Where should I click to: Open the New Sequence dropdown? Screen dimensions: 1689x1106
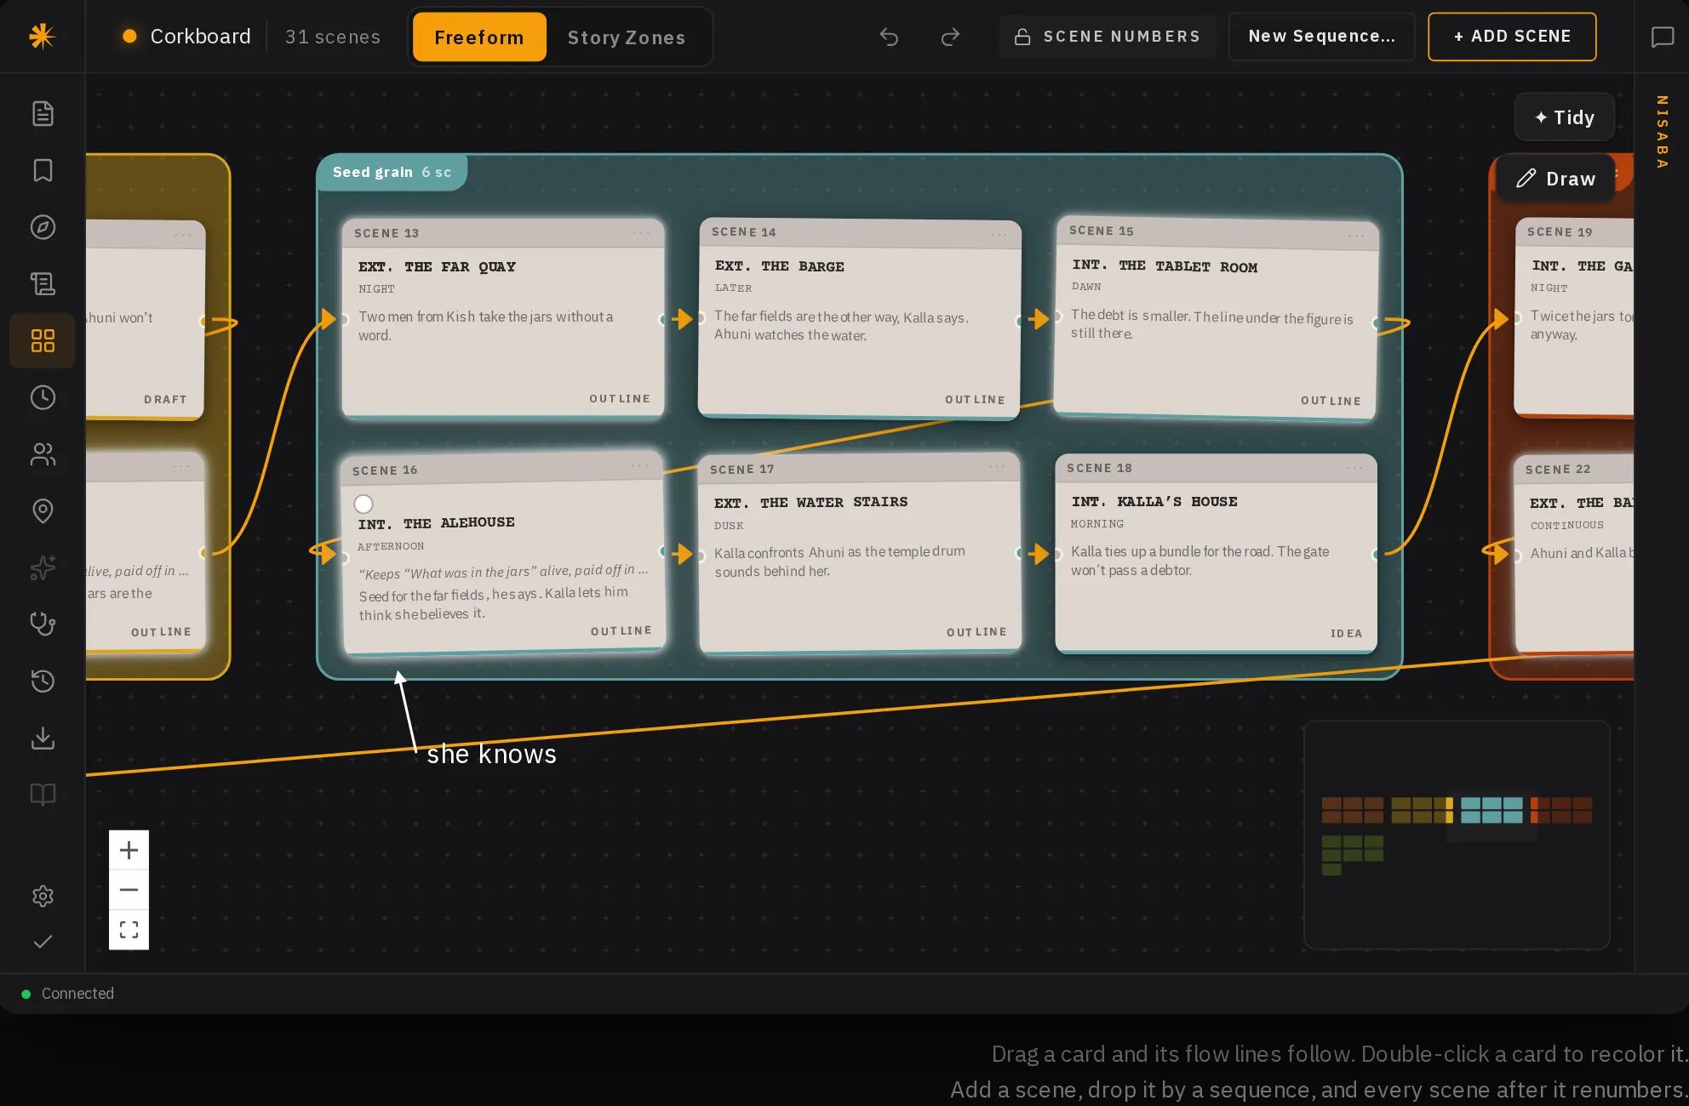coord(1321,37)
